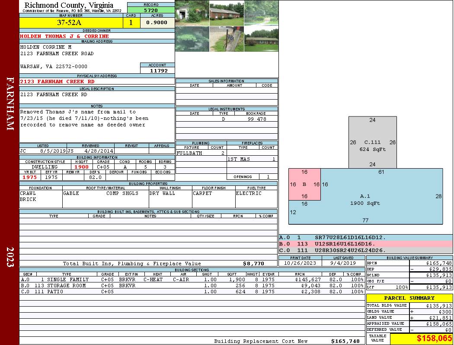Select the pink storage room B in sketch
This screenshot has height=345, width=454.
tap(304, 185)
